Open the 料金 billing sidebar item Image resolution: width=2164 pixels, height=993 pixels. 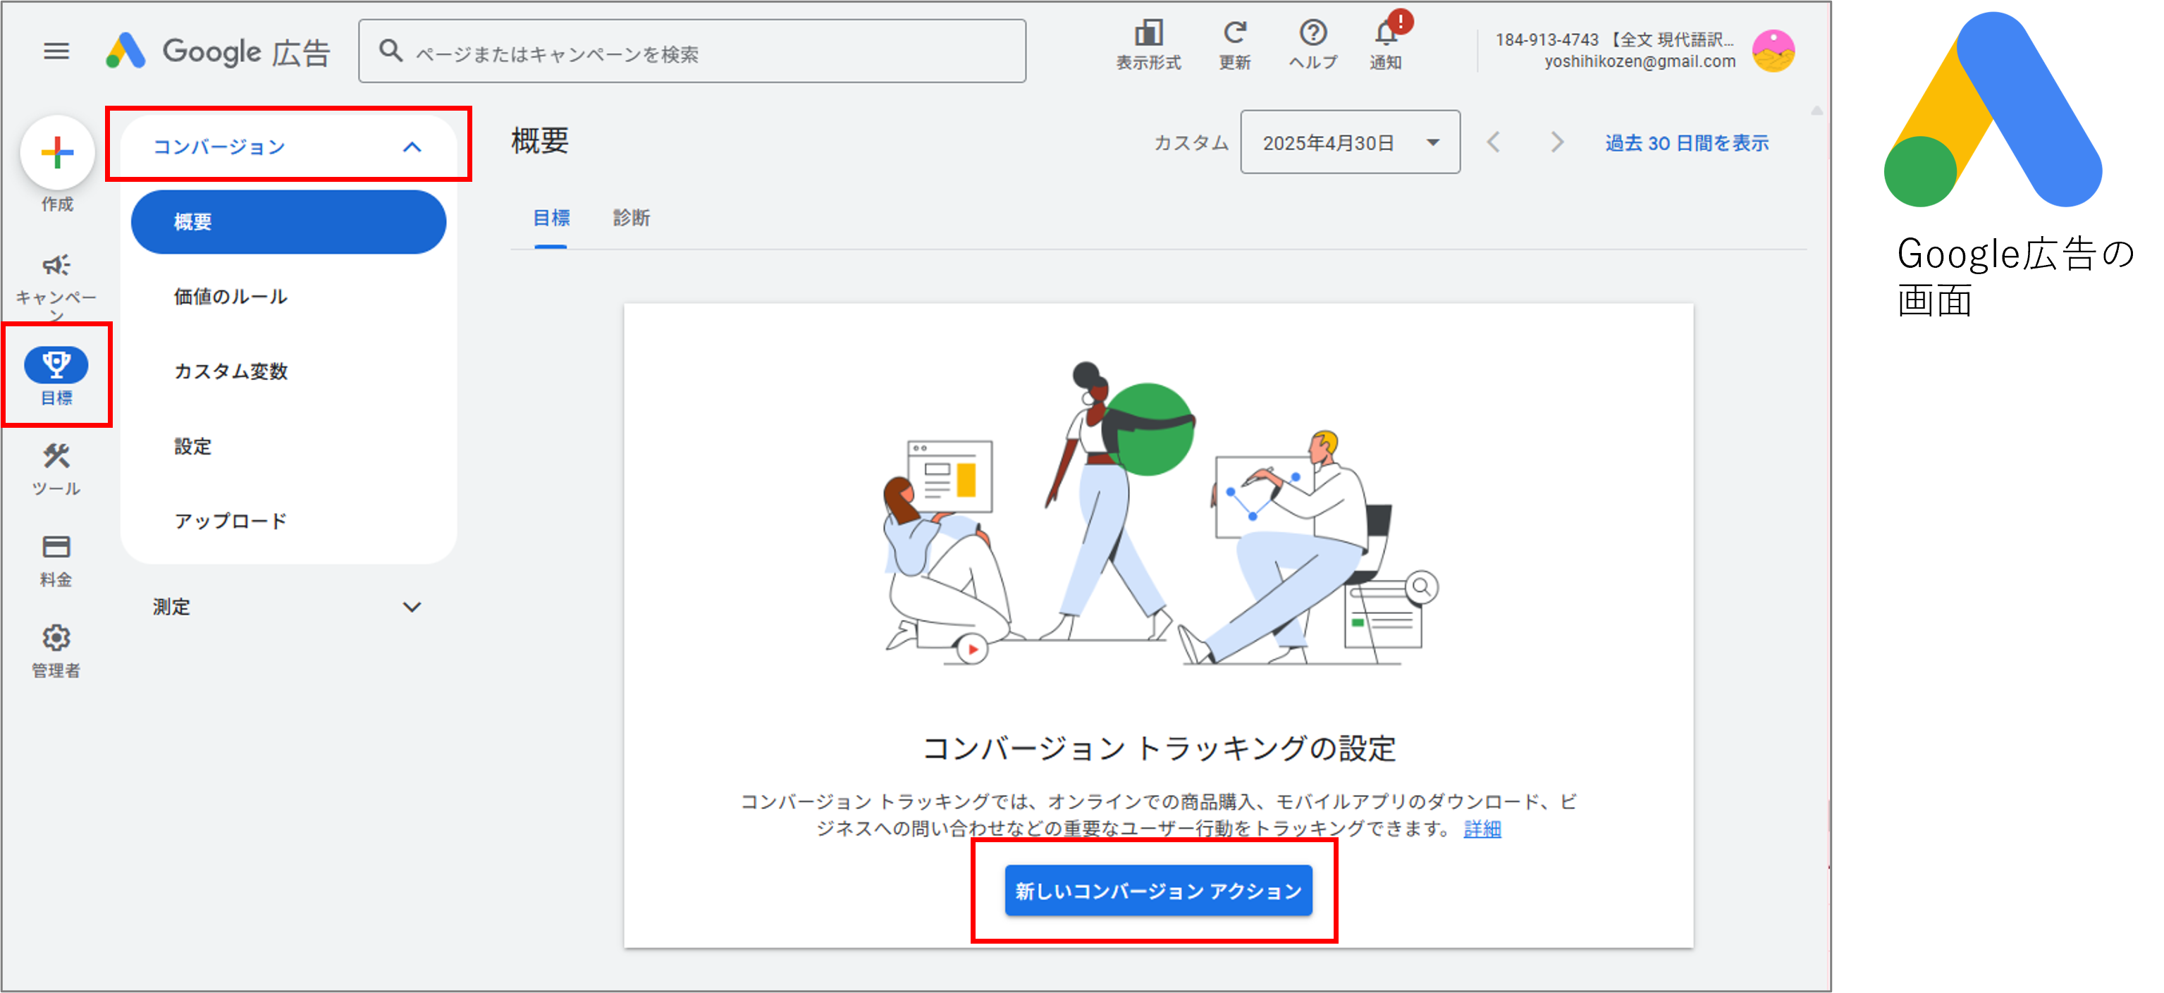tap(56, 560)
